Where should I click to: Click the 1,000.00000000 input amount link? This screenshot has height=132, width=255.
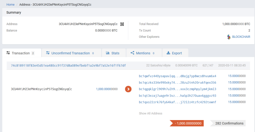[x=107, y=89]
